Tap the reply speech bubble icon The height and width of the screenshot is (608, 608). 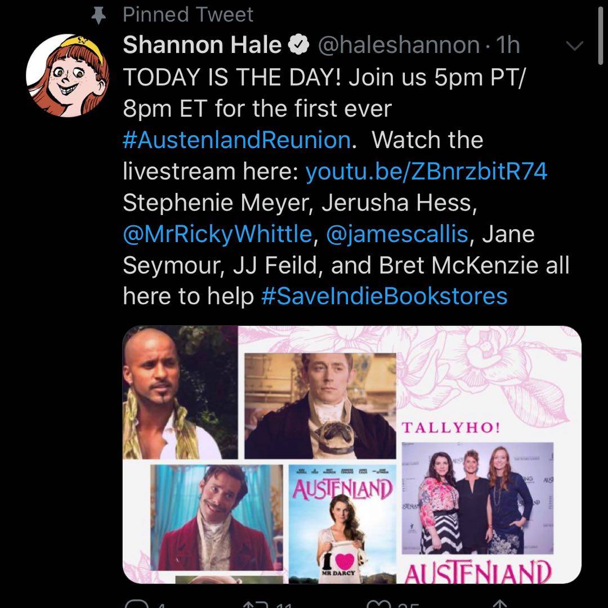tap(134, 602)
